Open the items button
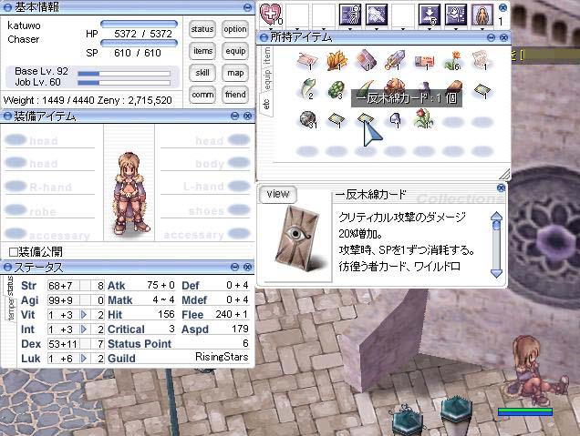 pos(202,51)
